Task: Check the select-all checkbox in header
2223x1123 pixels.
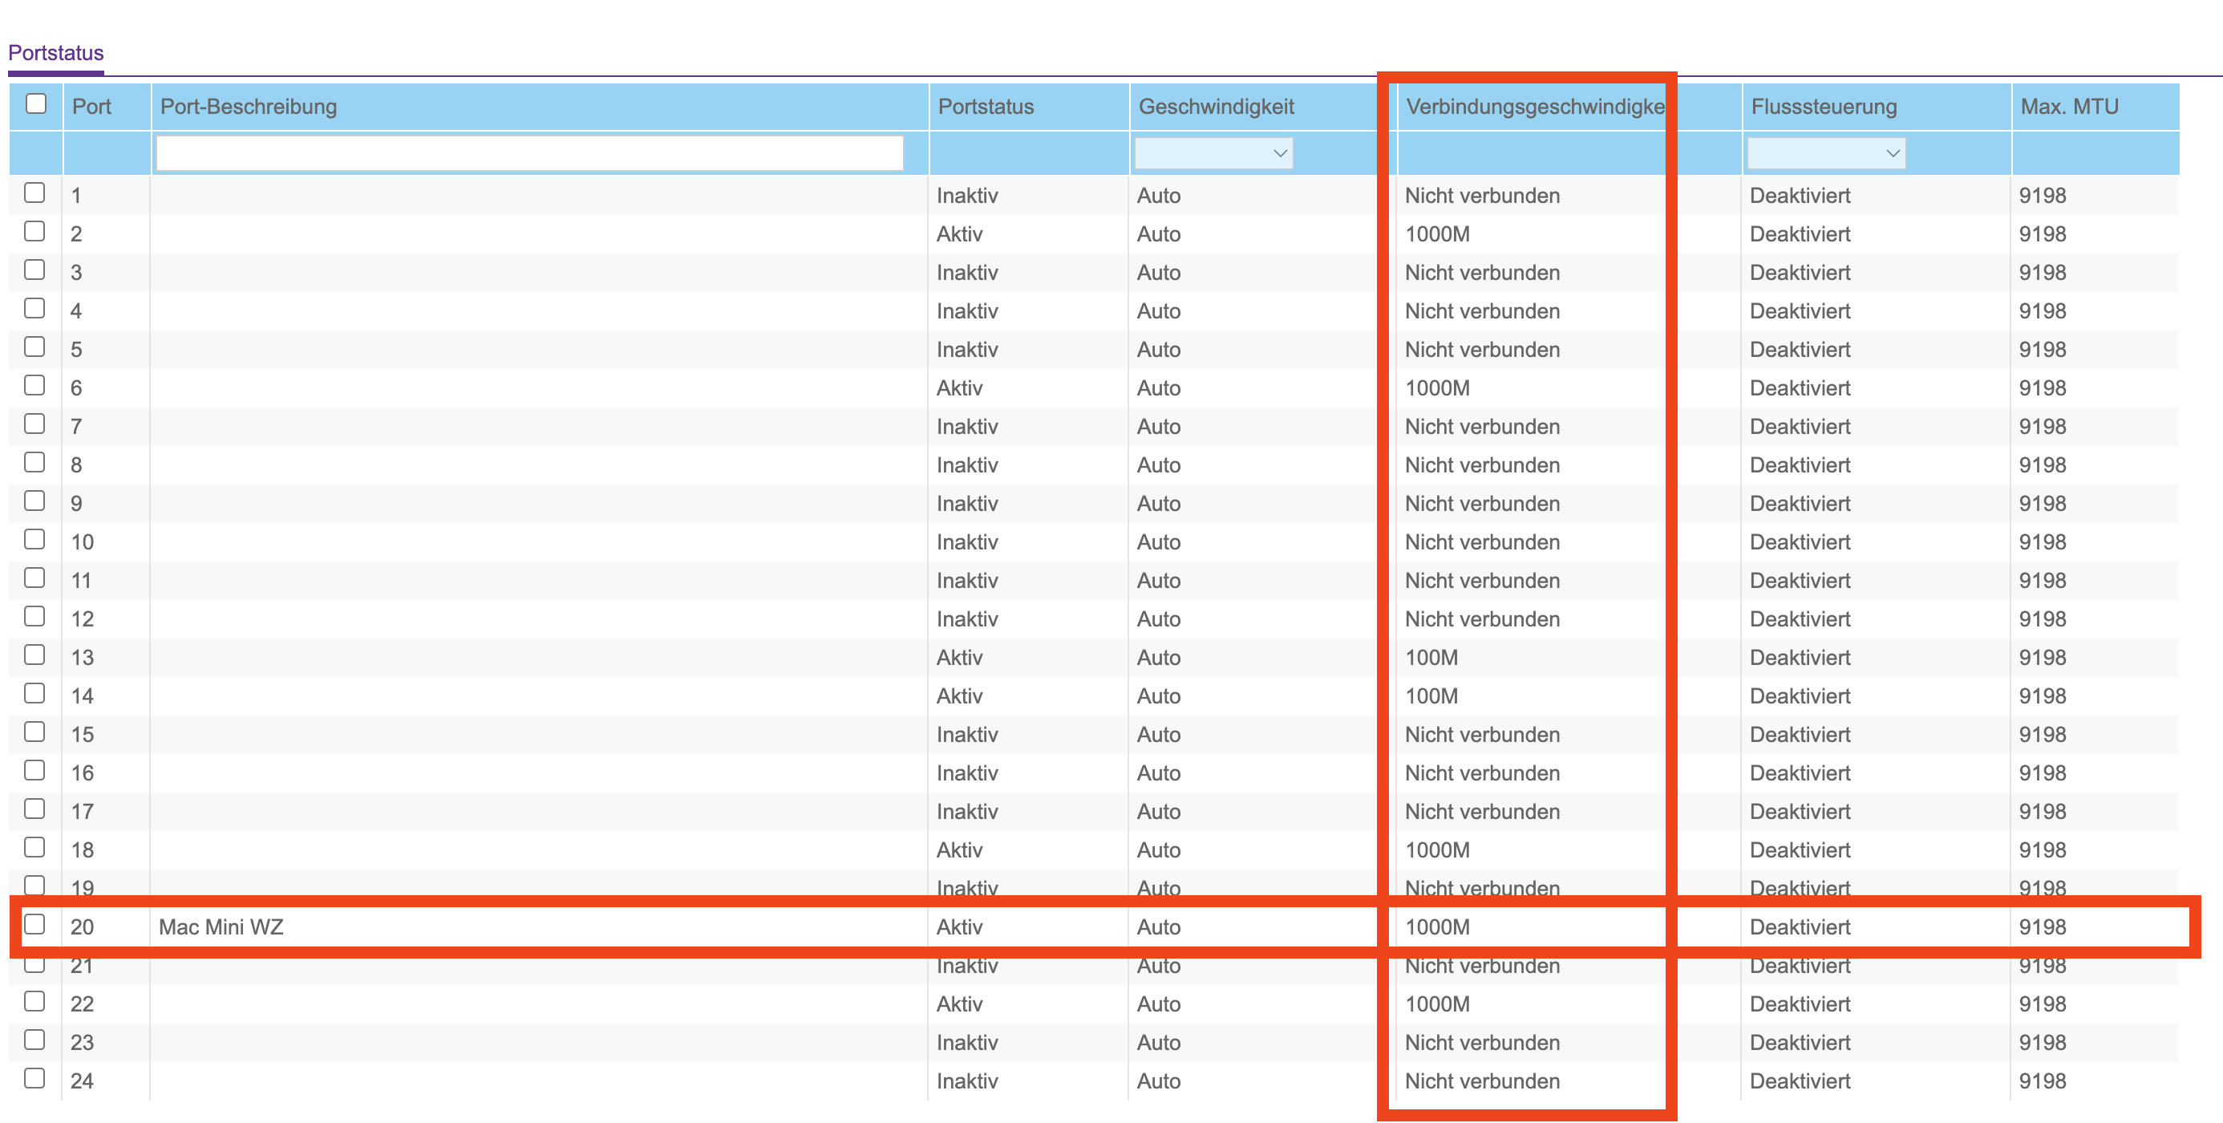Action: tap(36, 104)
